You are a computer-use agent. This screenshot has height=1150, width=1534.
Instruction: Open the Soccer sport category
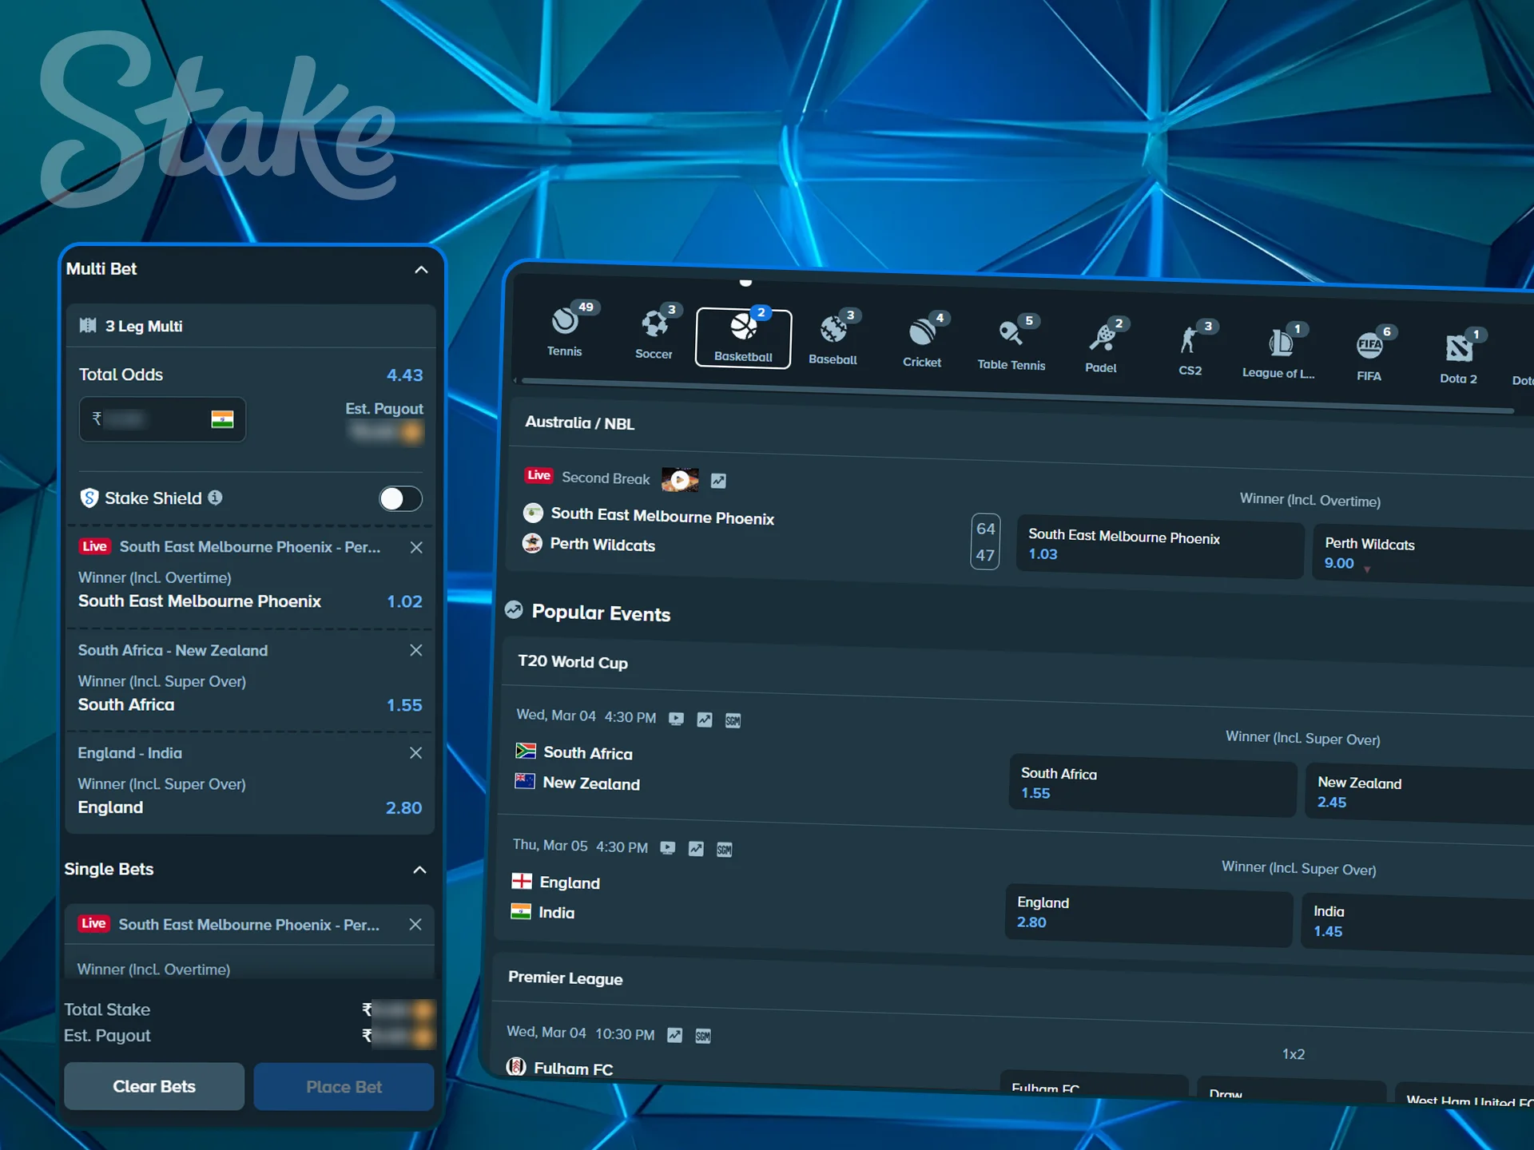coord(654,333)
